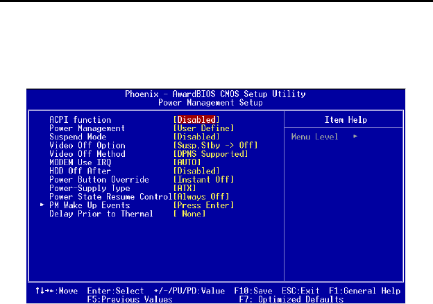
Task: Click the Power Management Setup title
Action: click(210, 103)
